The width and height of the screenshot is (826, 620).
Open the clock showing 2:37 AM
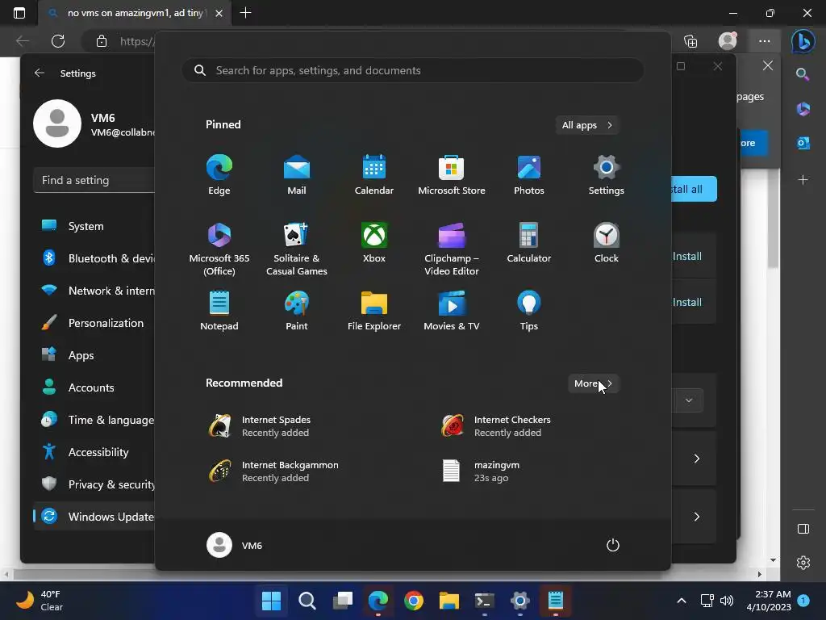(769, 601)
